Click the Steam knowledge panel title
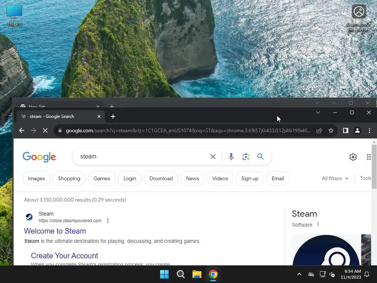Screen dimensions: 377x283 tap(304, 214)
